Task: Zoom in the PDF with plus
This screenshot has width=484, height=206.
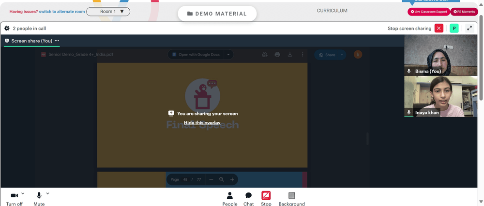Action: (x=232, y=179)
